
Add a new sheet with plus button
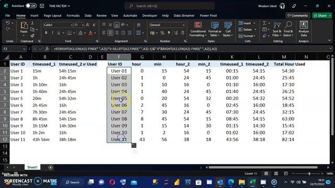[50, 167]
